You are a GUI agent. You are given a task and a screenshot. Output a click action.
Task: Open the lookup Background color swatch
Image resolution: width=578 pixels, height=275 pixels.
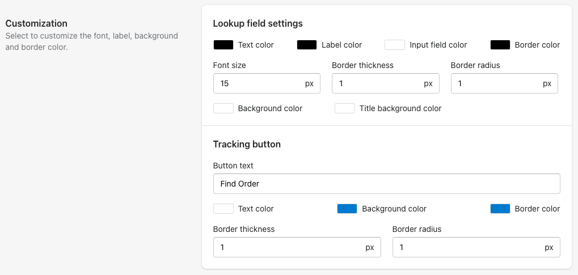223,108
